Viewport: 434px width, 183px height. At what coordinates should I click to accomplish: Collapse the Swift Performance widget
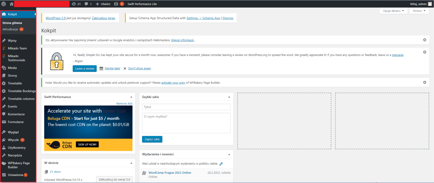point(131,97)
